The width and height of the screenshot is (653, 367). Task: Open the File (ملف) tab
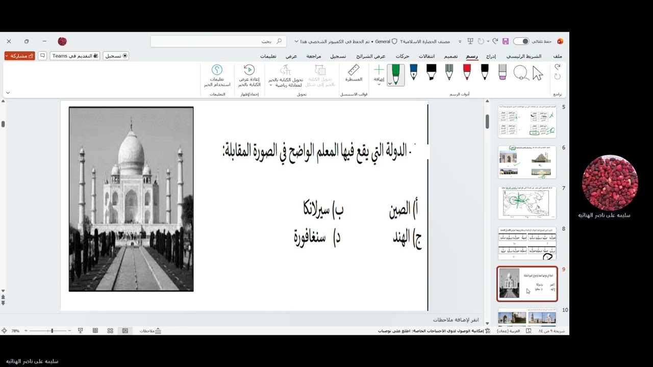tap(558, 56)
